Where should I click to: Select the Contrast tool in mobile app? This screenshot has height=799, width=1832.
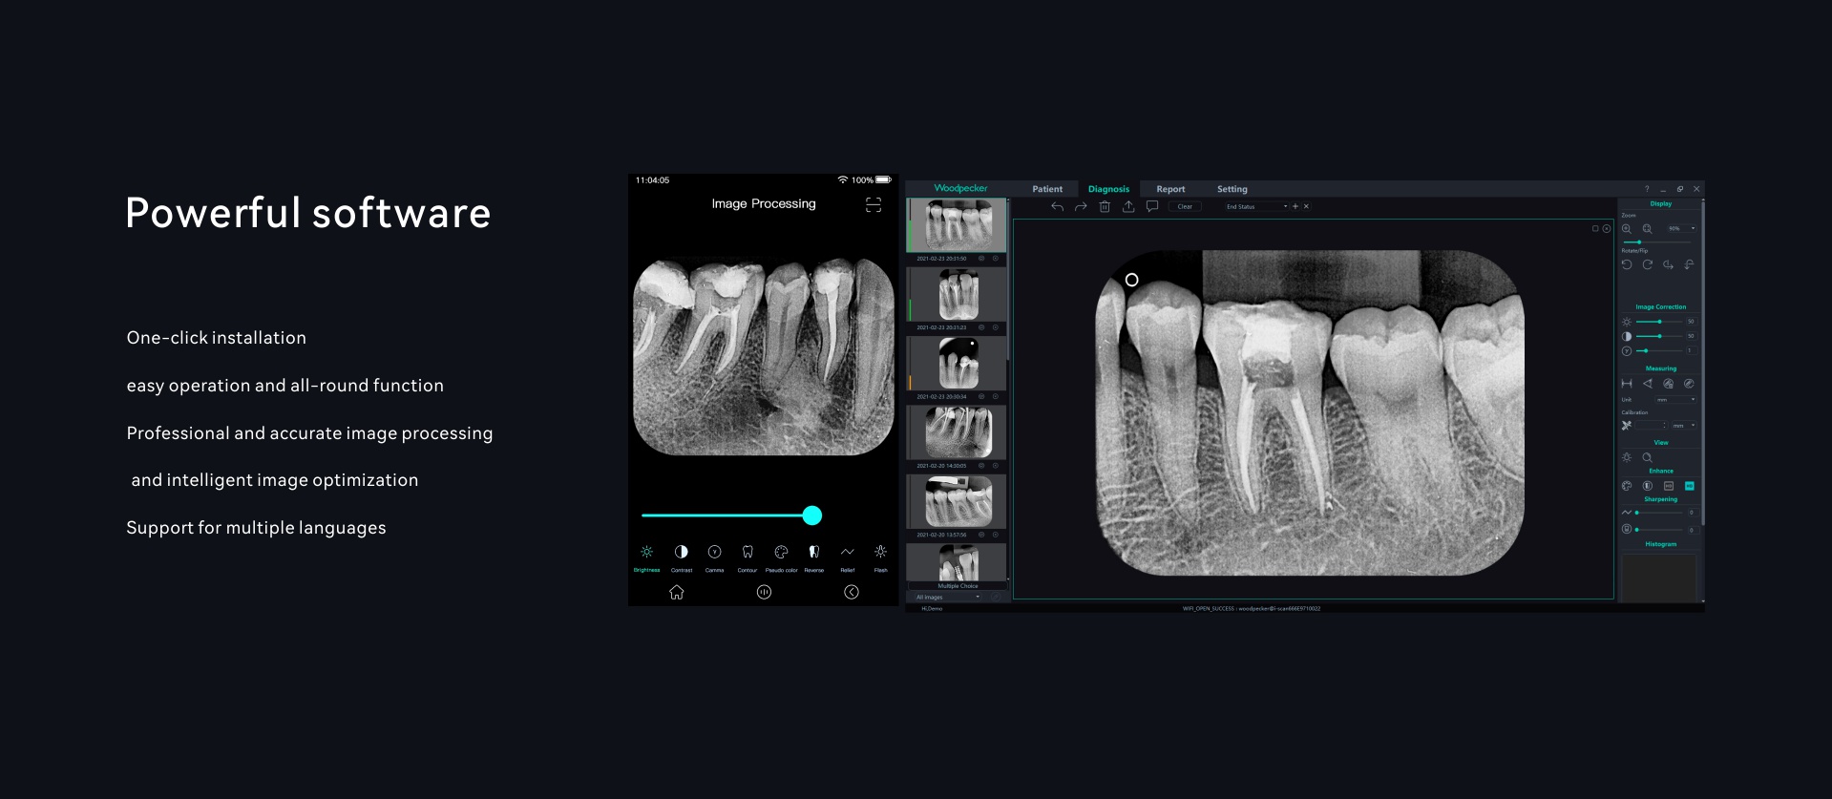point(681,553)
